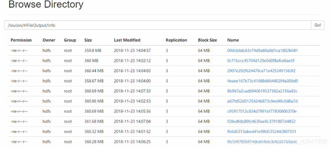
Task: Click root group in the 361.68 MB row
Action: click(68, 122)
